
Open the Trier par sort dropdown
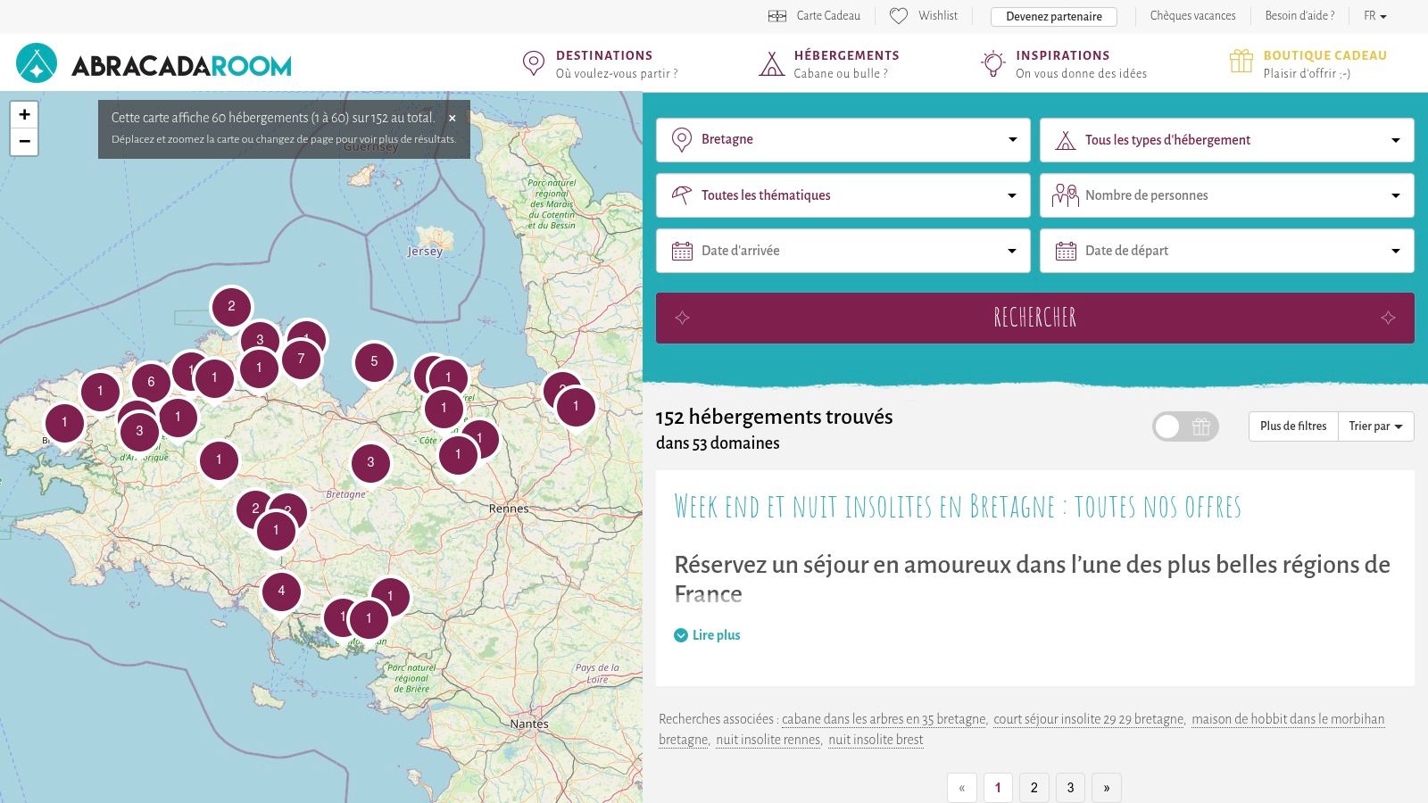tap(1375, 426)
